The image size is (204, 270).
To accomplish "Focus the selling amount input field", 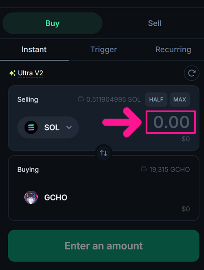I will click(x=171, y=122).
